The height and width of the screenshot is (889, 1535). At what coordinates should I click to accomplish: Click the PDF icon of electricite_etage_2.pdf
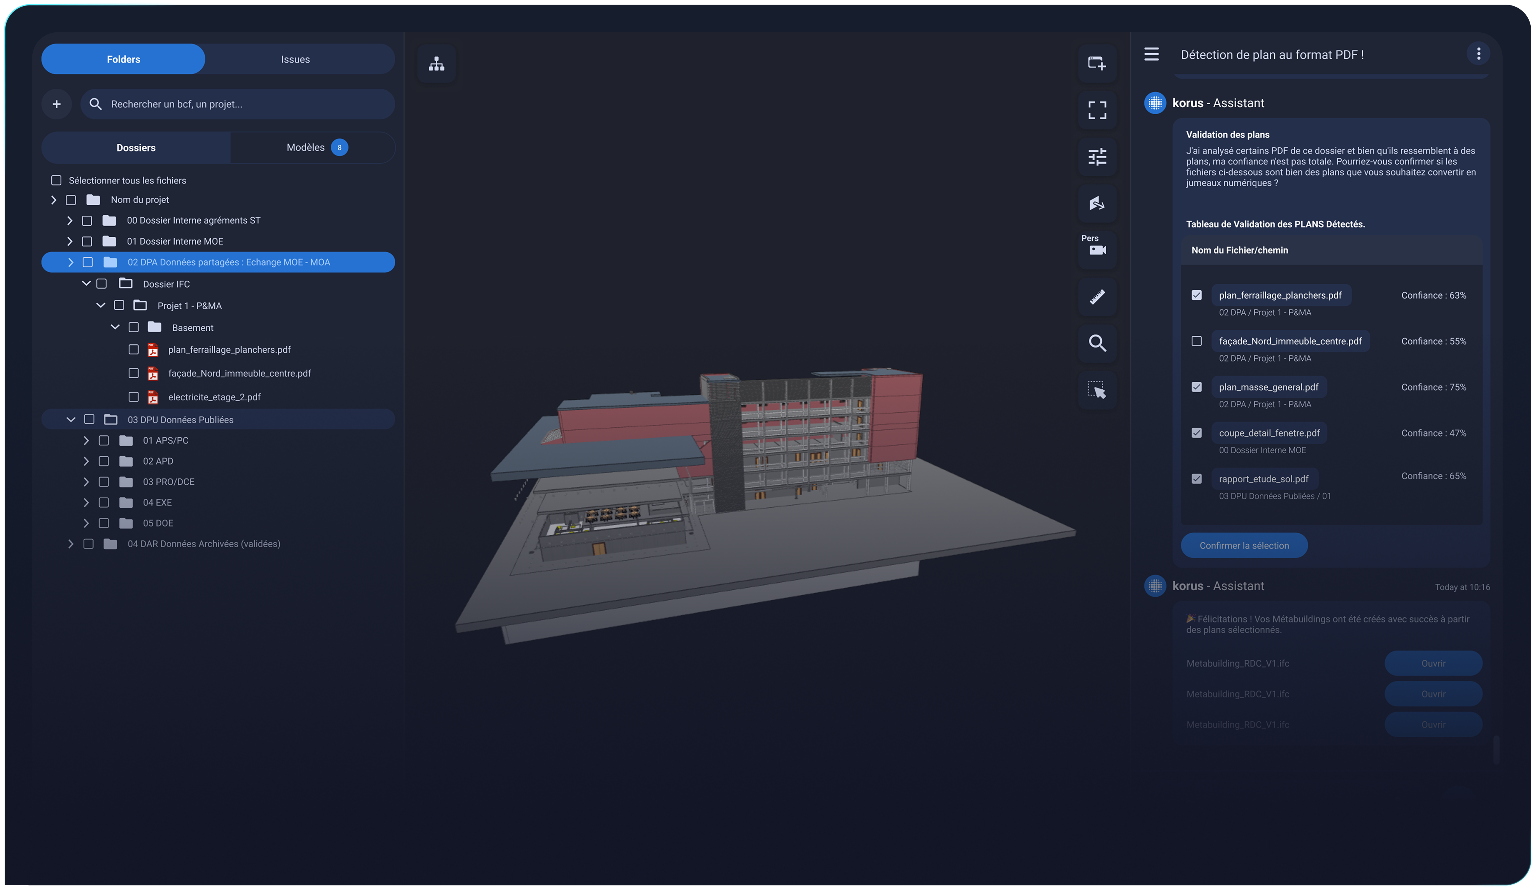click(x=153, y=397)
